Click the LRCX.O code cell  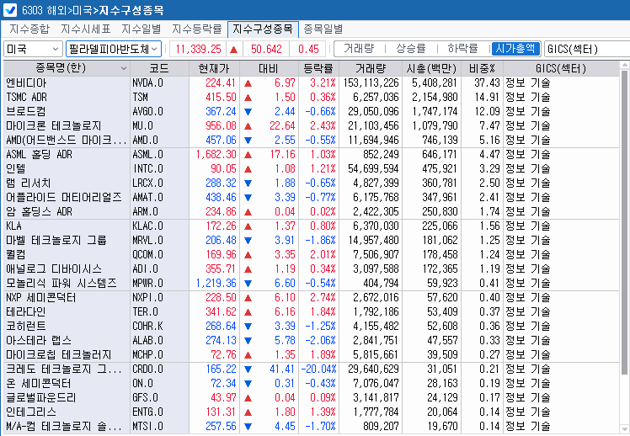(159, 183)
